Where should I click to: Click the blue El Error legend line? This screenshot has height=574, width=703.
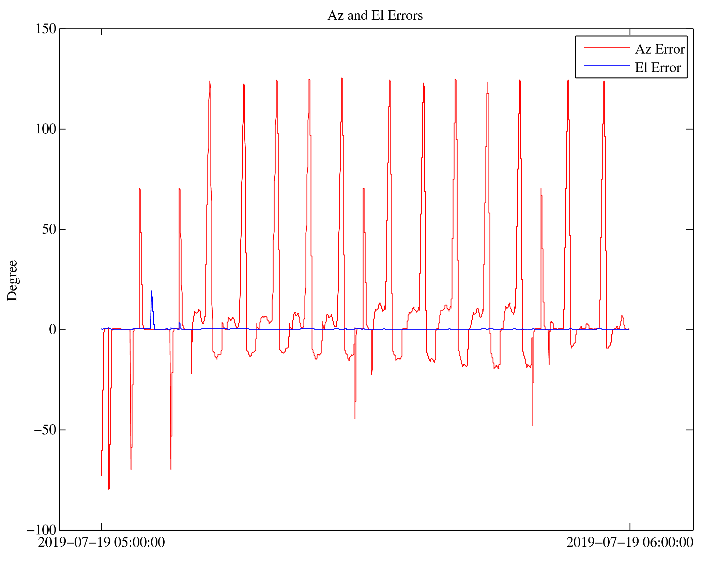click(607, 65)
